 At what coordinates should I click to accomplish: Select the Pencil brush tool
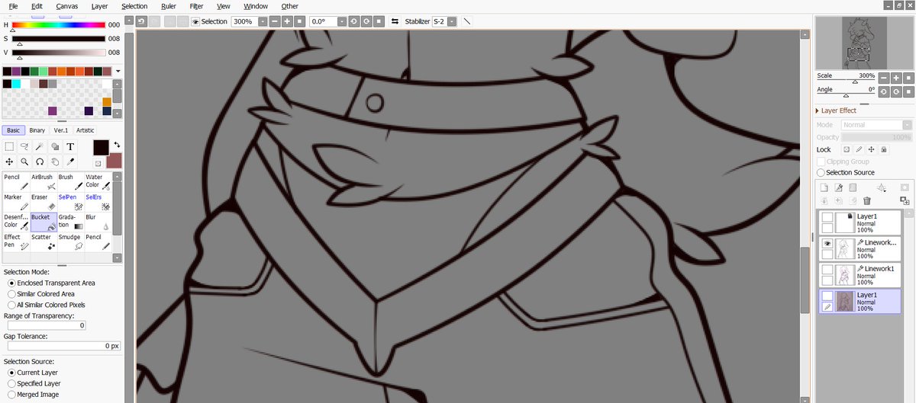click(16, 181)
